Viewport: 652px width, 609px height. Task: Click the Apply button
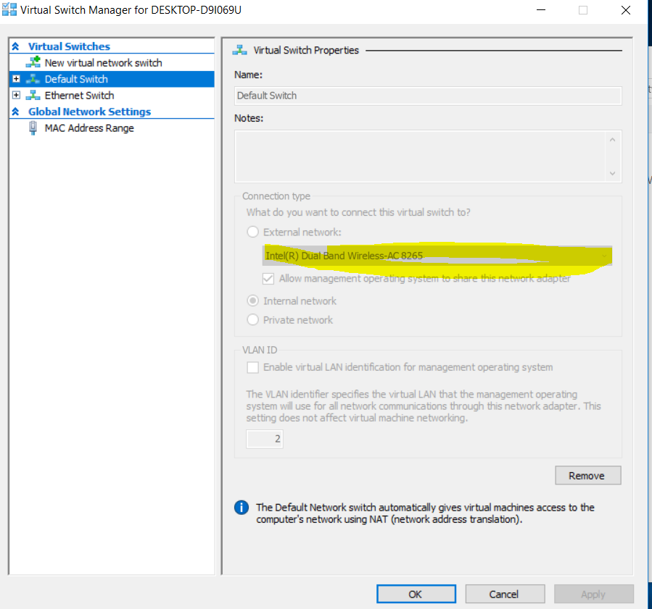click(594, 594)
